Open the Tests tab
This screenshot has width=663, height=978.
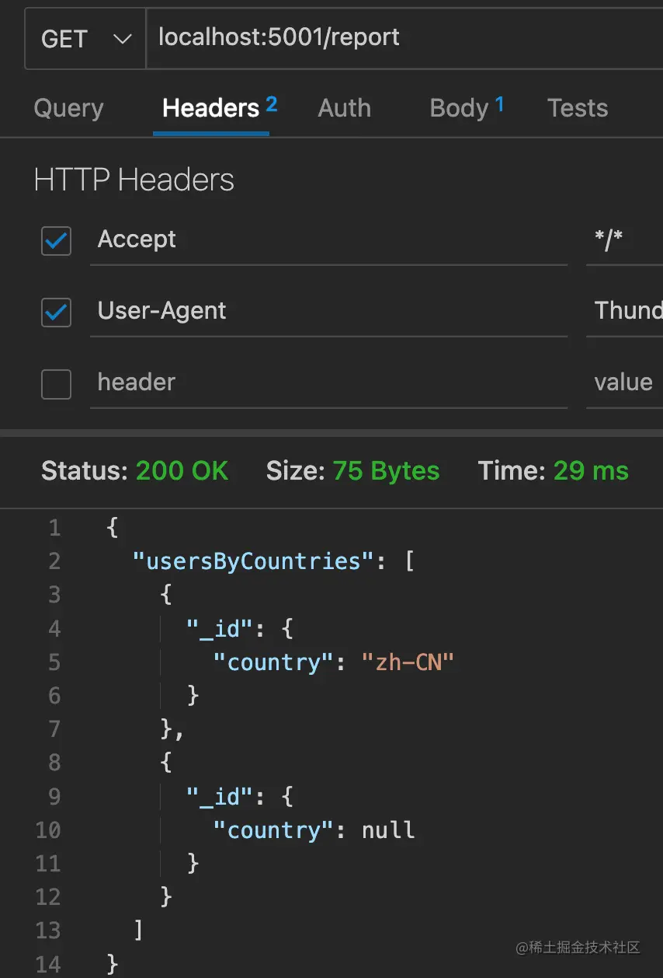click(x=577, y=108)
